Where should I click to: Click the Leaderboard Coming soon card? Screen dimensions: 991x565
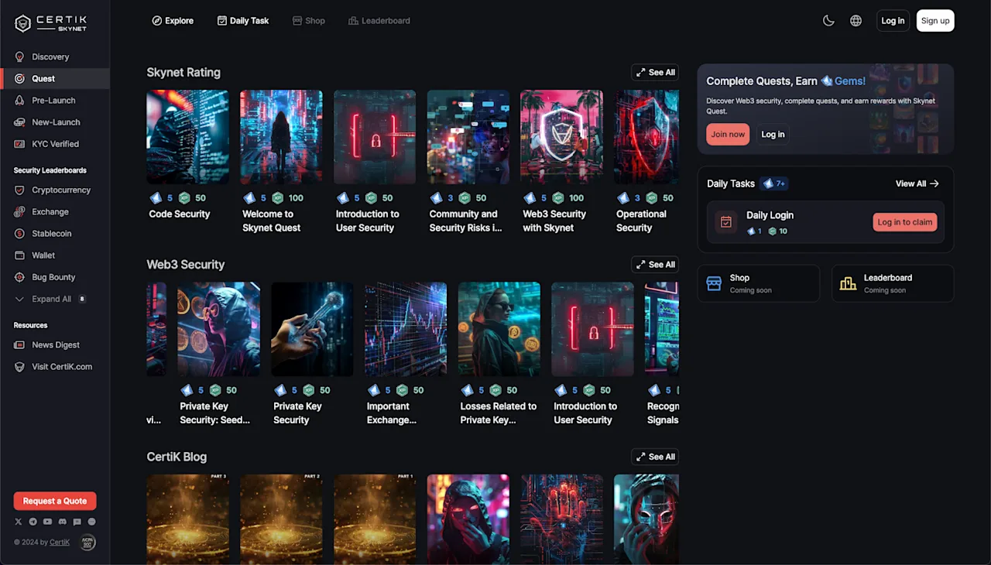pyautogui.click(x=893, y=283)
